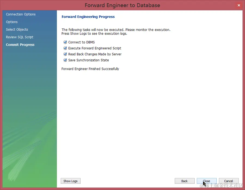Click the Connect to DBMS checkmark icon
Viewport: 245px width, 190px height.
click(x=65, y=42)
